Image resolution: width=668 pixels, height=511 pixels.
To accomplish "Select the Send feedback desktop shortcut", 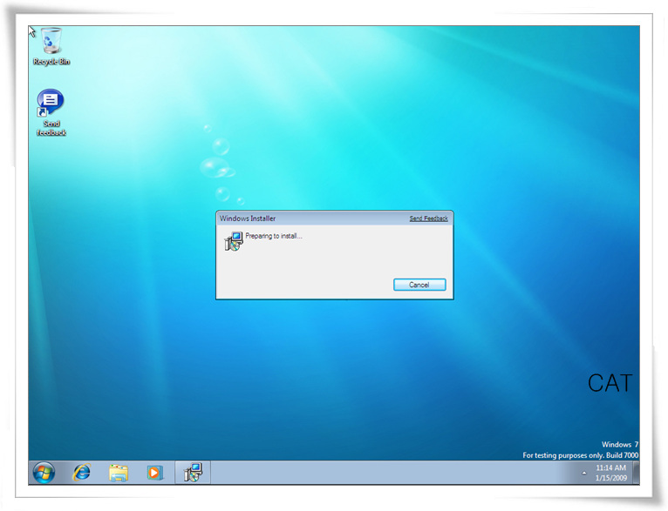I will (x=51, y=112).
